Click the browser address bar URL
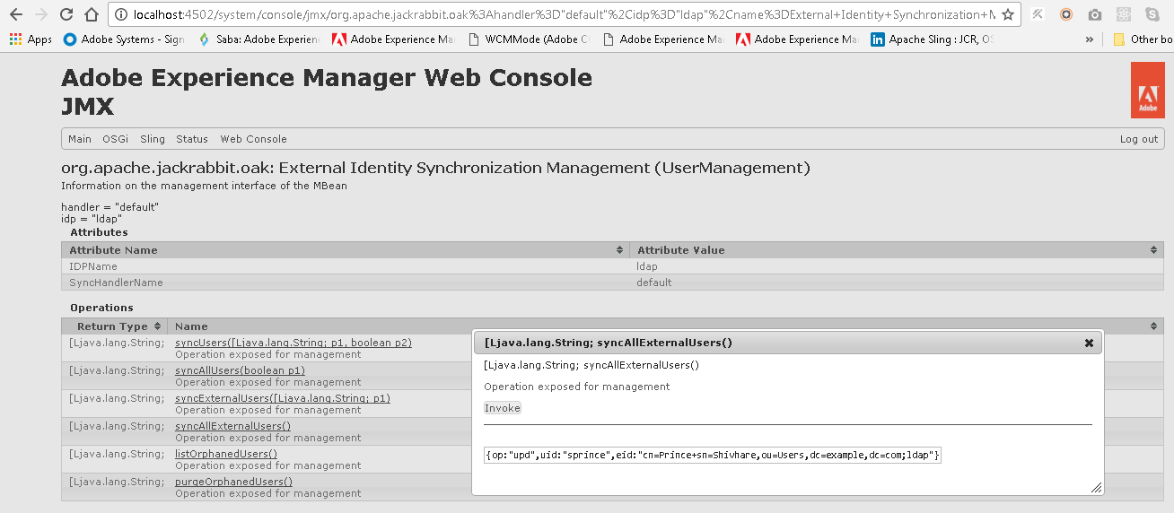The image size is (1174, 513). [x=565, y=14]
